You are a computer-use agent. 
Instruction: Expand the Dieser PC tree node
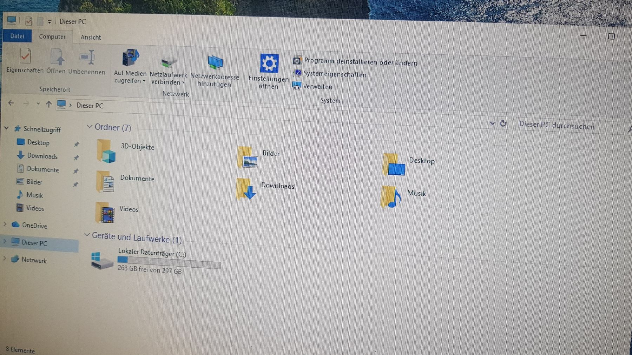[5, 241]
